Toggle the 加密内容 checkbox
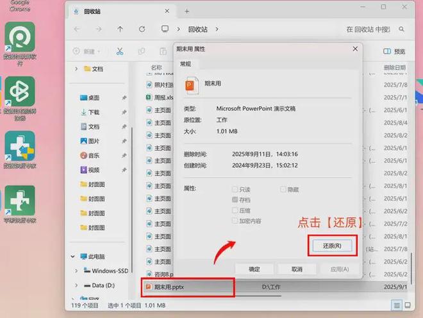Screen dimensions: 423x318 click(x=235, y=221)
